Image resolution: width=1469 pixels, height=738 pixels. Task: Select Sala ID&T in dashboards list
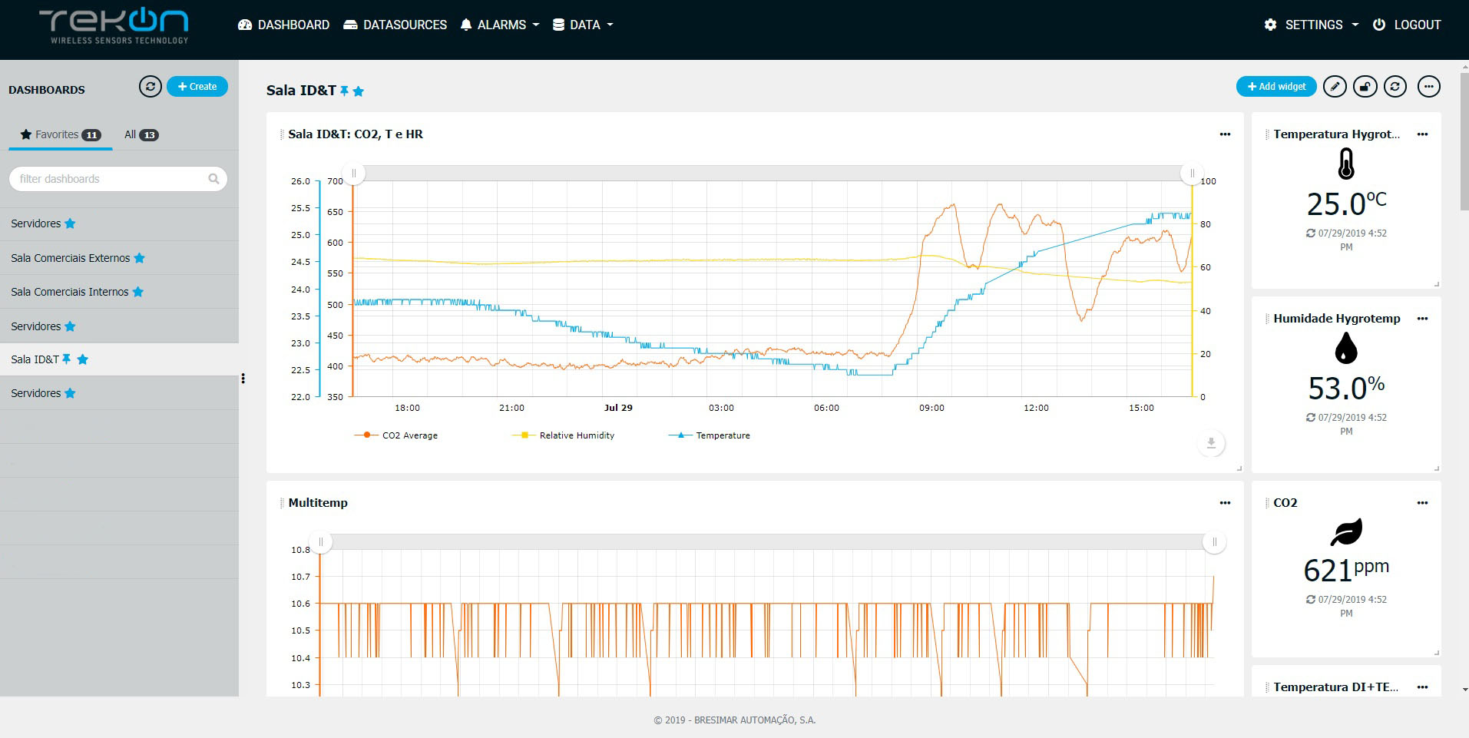pyautogui.click(x=119, y=359)
